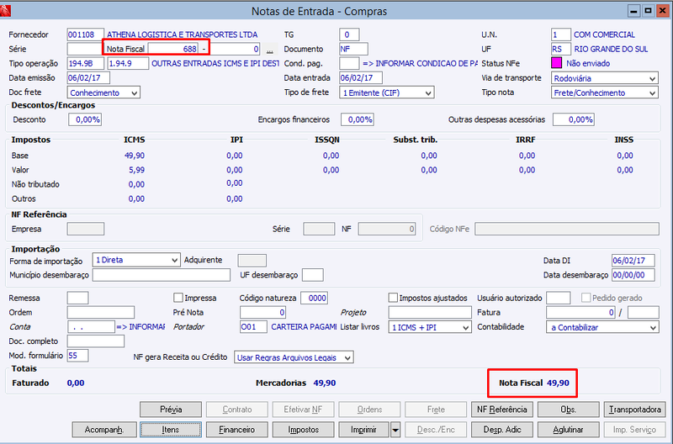673x444 pixels.
Task: Toggle the Impressa checkbox
Action: pyautogui.click(x=178, y=298)
